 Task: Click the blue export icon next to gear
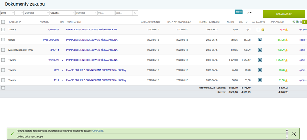(x=297, y=22)
